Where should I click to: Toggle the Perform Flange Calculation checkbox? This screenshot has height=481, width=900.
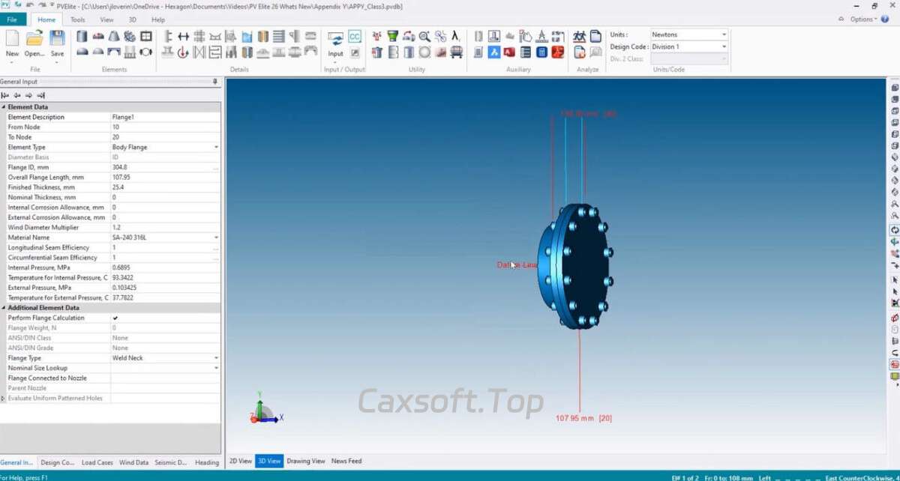[x=115, y=318]
